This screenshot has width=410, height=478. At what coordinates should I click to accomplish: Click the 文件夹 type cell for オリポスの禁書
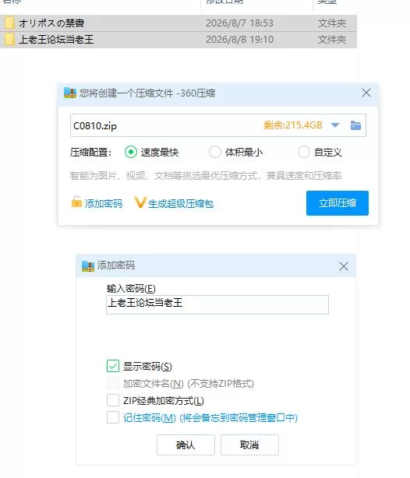[x=332, y=23]
